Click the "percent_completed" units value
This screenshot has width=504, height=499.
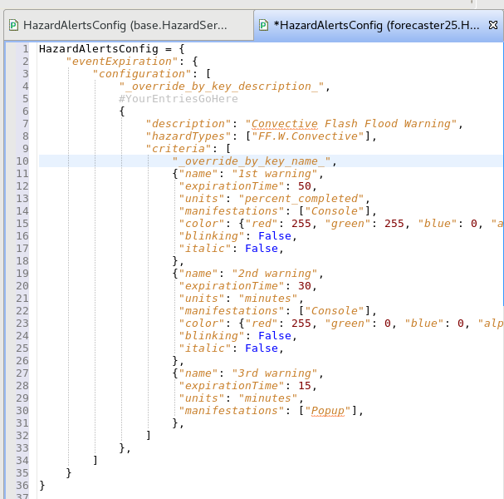coord(301,199)
